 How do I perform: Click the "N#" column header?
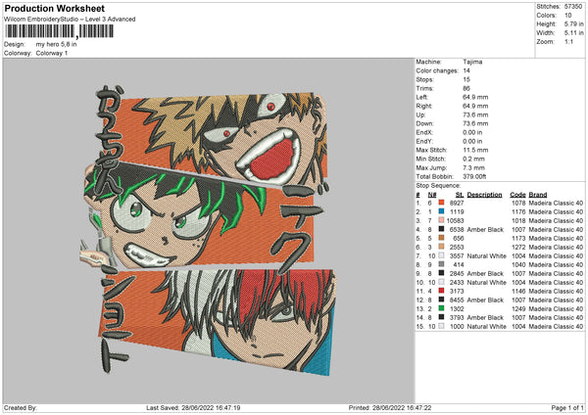click(x=432, y=195)
